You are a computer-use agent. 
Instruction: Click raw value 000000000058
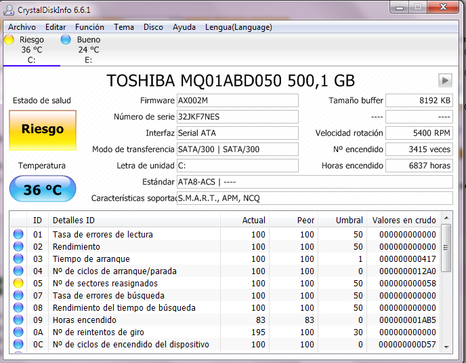(408, 283)
